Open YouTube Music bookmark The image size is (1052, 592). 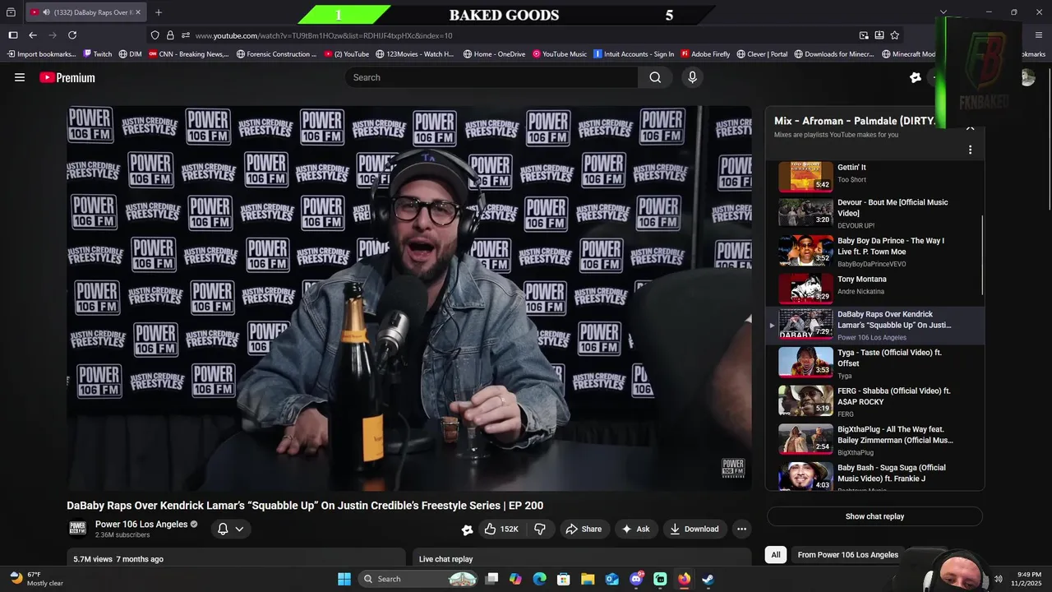pyautogui.click(x=560, y=54)
